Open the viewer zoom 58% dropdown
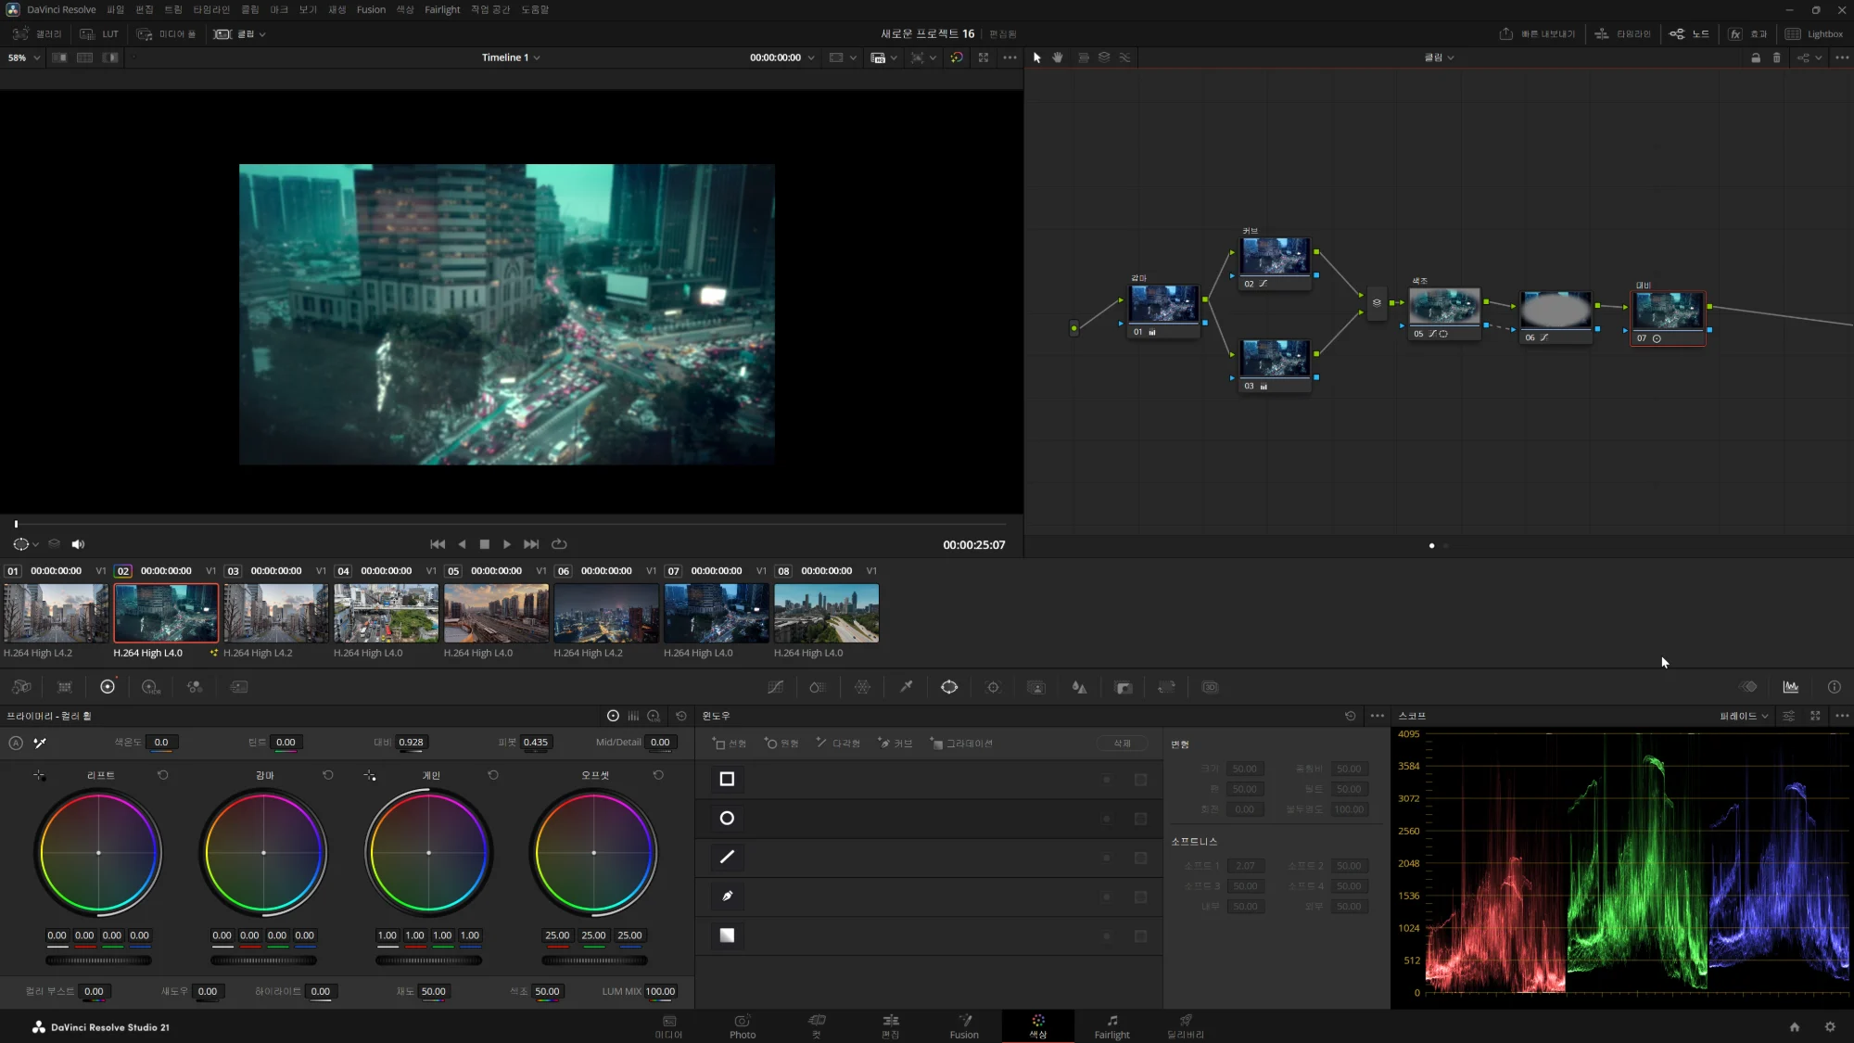The image size is (1854, 1043). pyautogui.click(x=24, y=57)
